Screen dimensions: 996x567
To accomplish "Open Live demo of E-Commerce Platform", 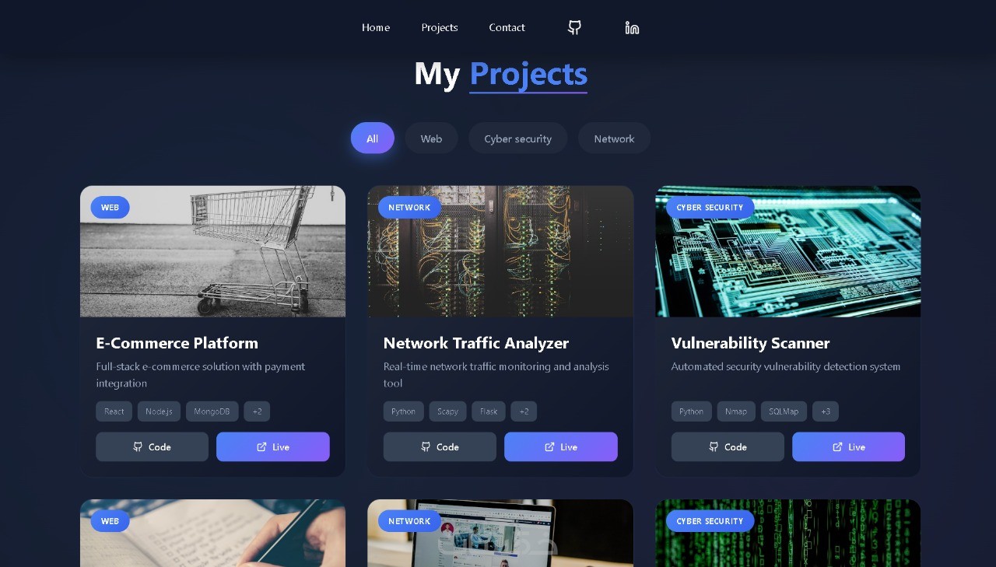I will (273, 446).
